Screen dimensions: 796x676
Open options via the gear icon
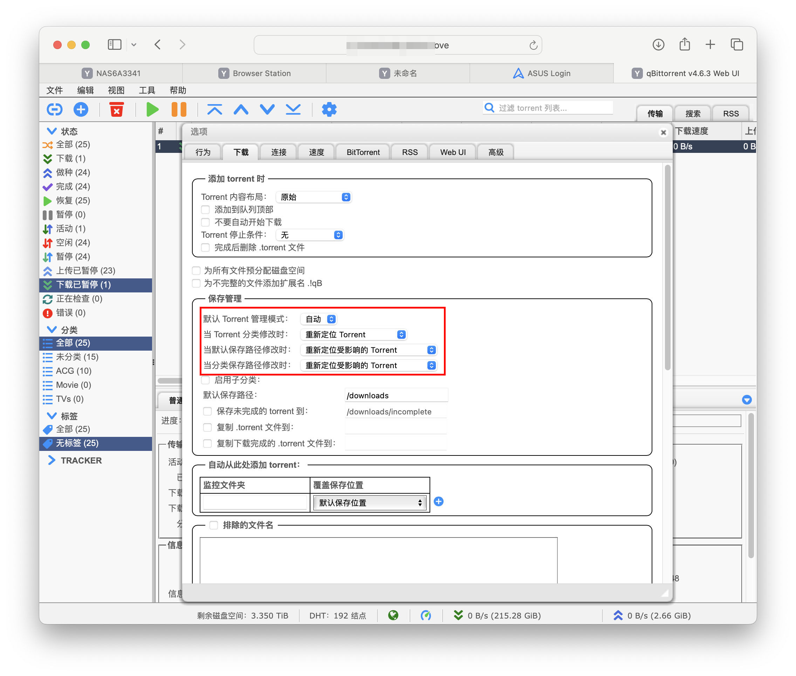pos(329,110)
